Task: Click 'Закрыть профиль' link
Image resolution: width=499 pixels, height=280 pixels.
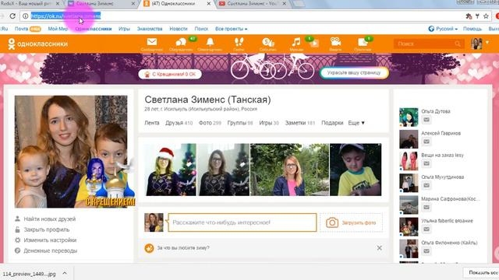Action: click(x=47, y=229)
